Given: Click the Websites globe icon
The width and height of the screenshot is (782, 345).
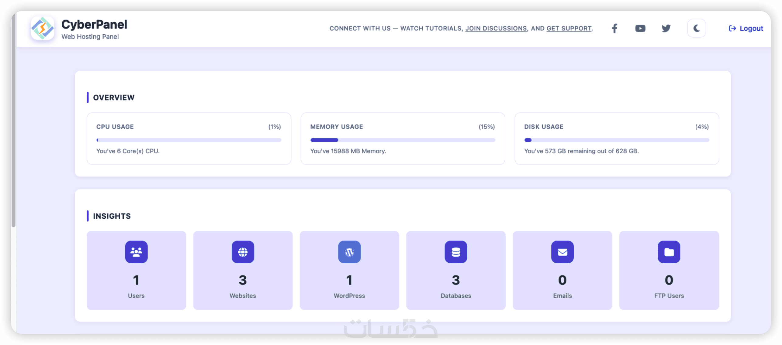Looking at the screenshot, I should 243,252.
